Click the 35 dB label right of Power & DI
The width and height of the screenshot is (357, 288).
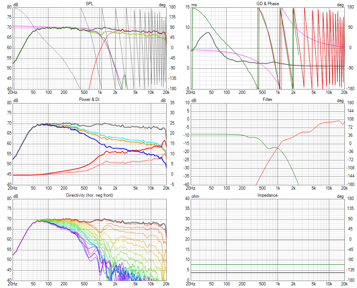[x=173, y=103]
